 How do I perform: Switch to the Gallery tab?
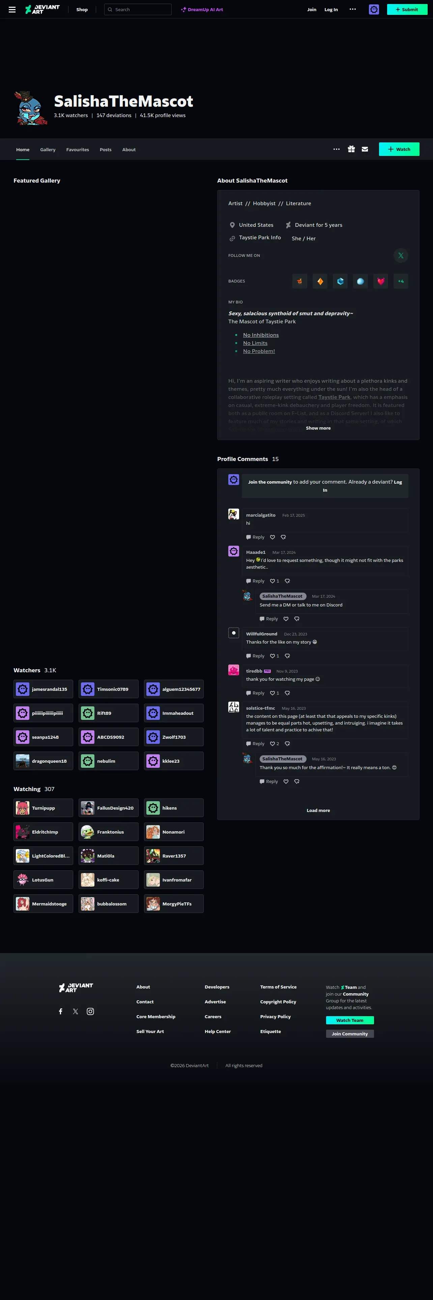pyautogui.click(x=48, y=150)
